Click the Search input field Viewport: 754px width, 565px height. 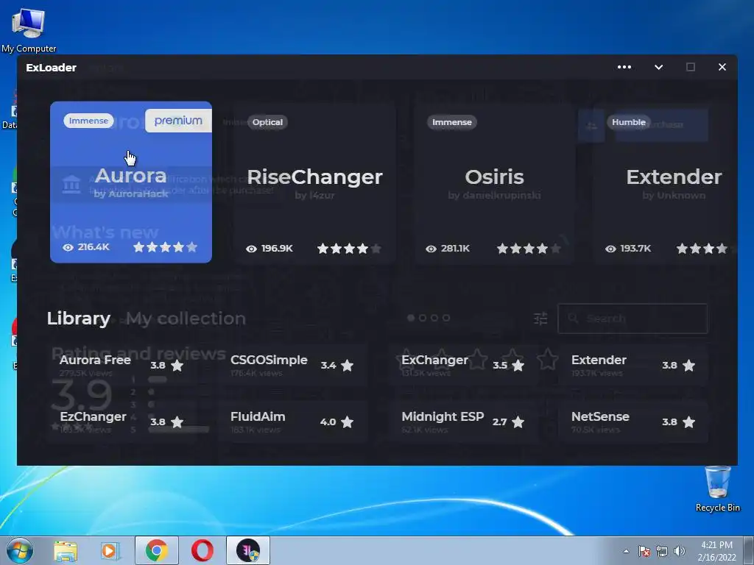point(633,319)
